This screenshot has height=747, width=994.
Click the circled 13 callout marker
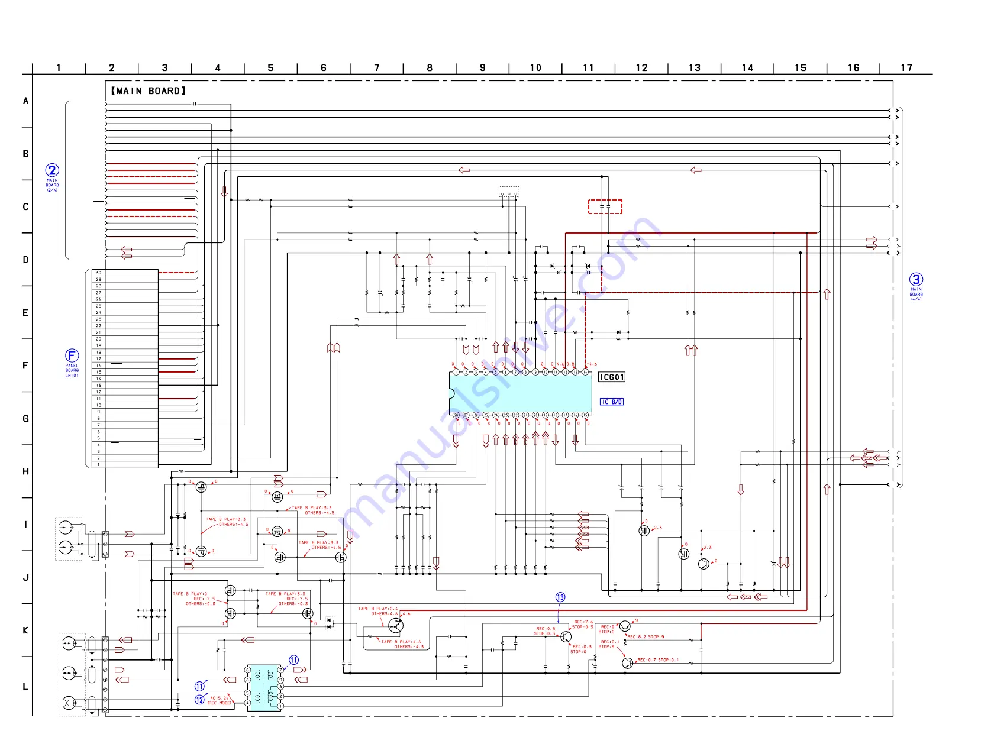point(560,597)
